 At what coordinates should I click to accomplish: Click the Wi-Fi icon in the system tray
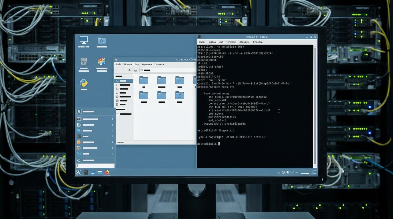[x=292, y=172]
